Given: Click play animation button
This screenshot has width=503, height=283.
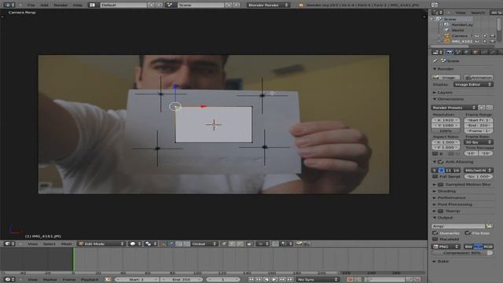Looking at the screenshot, I should [x=274, y=280].
